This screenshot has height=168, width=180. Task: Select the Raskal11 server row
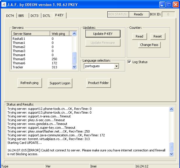coord(42,39)
